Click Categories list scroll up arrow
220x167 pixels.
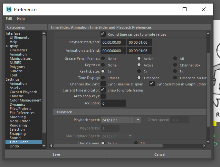(x=44, y=33)
